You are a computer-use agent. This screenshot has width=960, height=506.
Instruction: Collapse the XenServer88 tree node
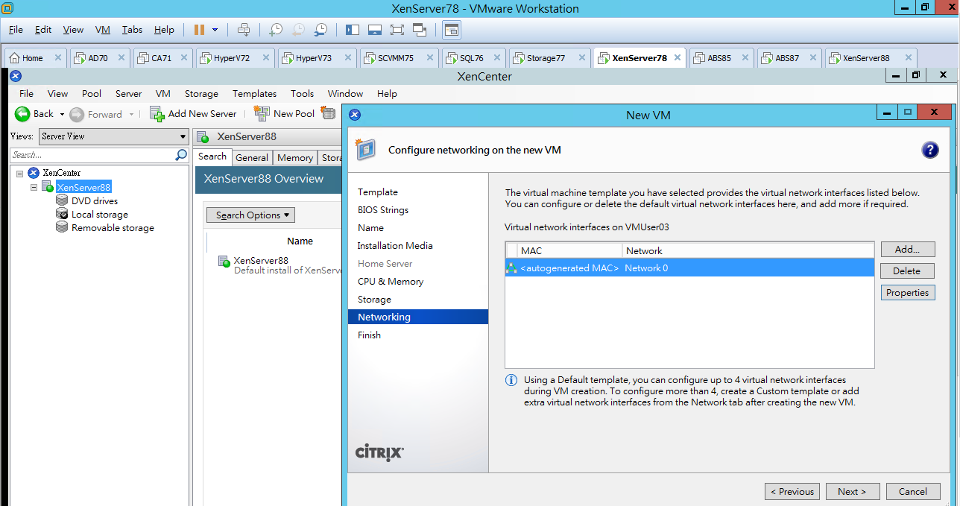pos(34,187)
